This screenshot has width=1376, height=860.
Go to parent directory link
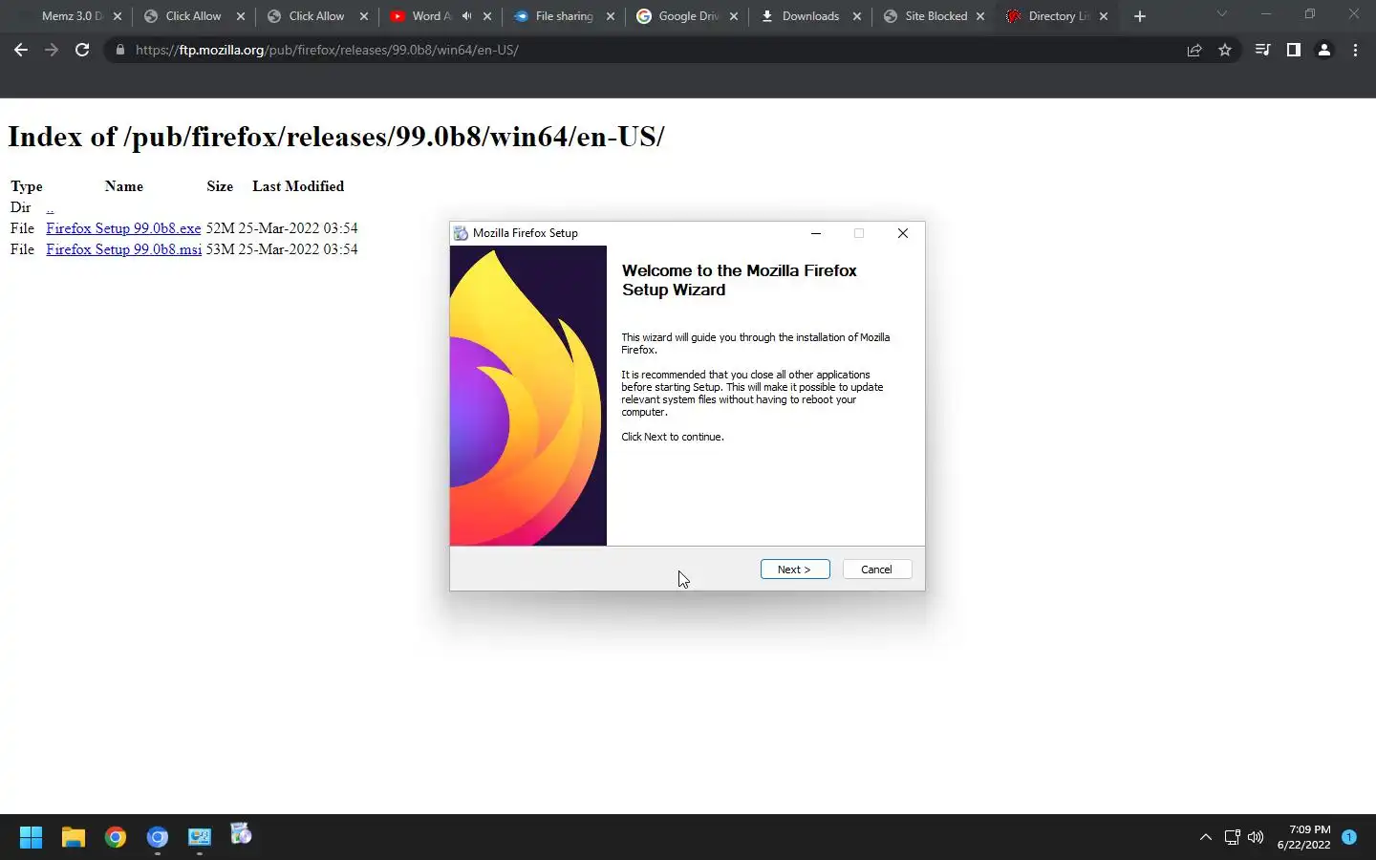50,207
